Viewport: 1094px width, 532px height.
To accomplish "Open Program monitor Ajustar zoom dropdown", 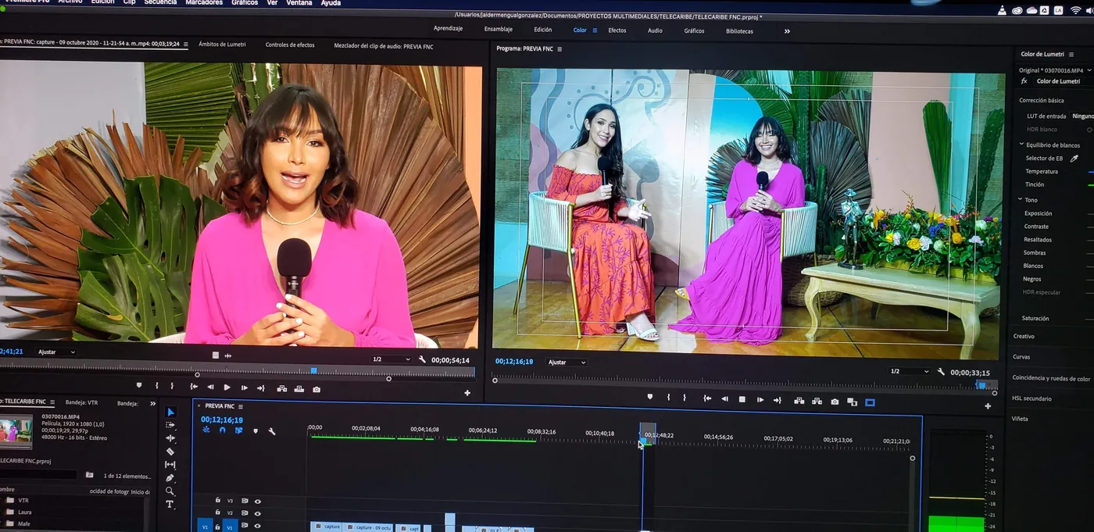I will [x=567, y=362].
